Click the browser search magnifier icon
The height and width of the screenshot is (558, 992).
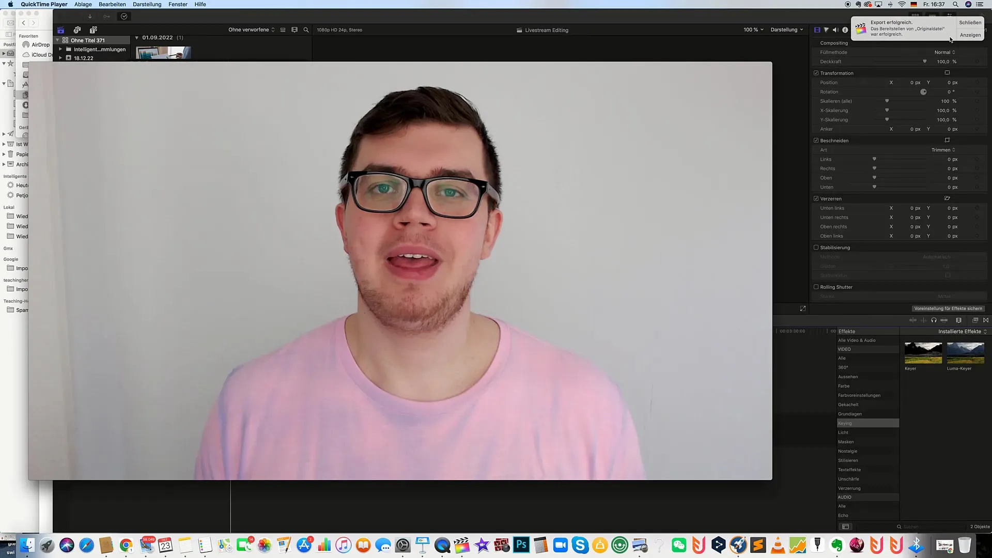306,30
